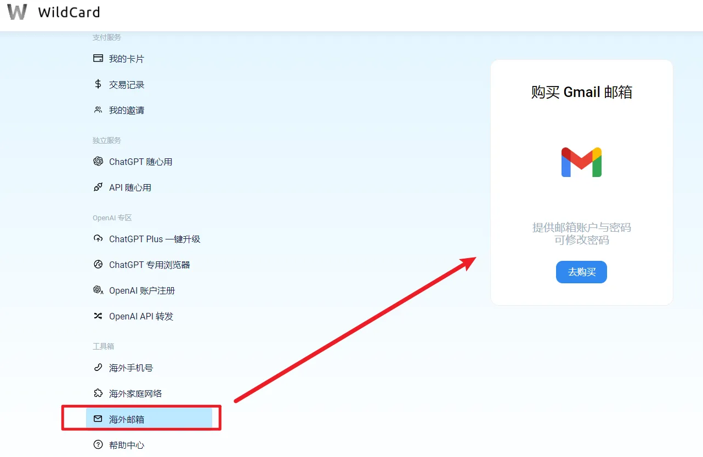The height and width of the screenshot is (457, 703).
Task: Click the question mark icon beside 帮助中心
Action: tap(98, 444)
